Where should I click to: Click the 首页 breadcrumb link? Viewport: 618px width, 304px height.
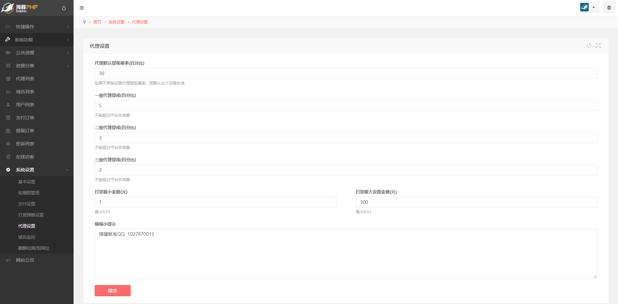[x=97, y=22]
